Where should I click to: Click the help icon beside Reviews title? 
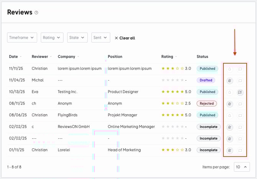pos(36,13)
